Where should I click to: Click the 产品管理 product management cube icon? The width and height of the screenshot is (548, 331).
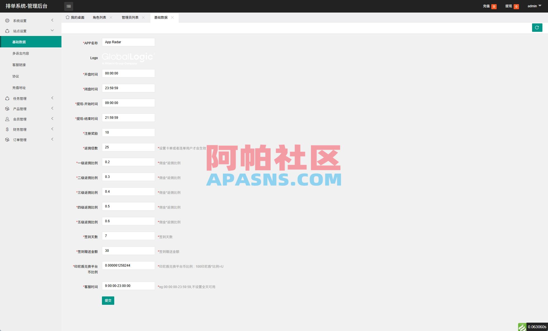(x=7, y=108)
